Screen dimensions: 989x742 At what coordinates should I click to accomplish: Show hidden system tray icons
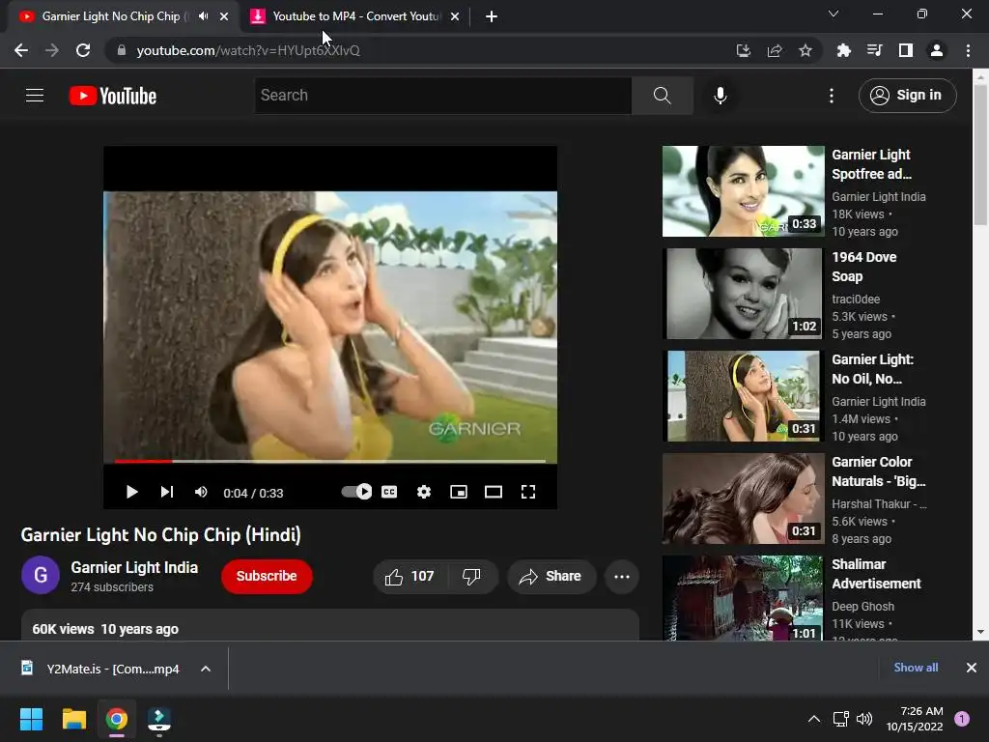pyautogui.click(x=814, y=719)
